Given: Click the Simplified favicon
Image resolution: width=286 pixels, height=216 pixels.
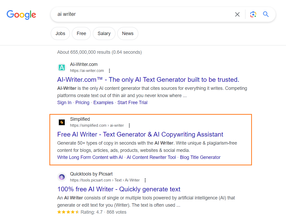Looking at the screenshot, I should (x=62, y=122).
